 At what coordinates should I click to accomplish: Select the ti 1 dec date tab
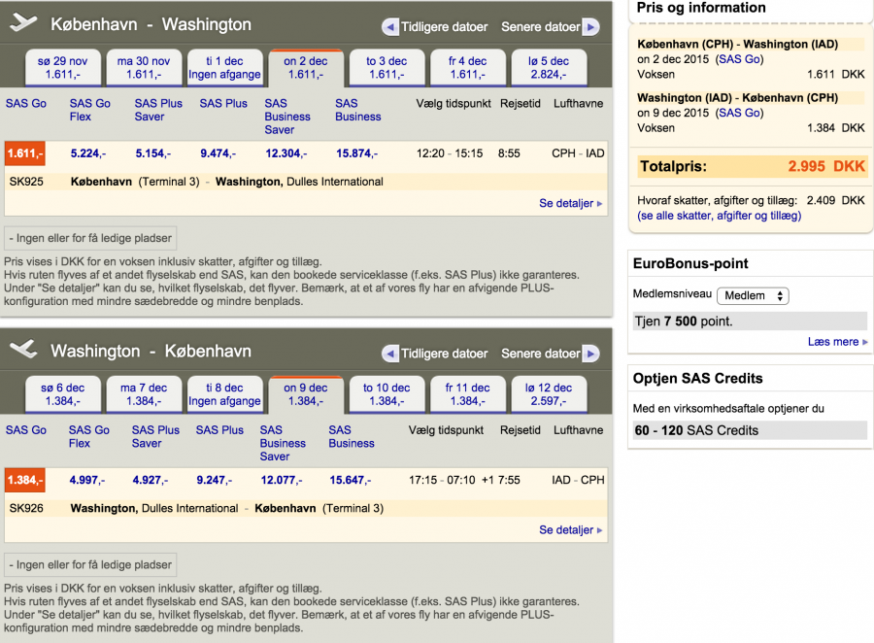click(224, 68)
